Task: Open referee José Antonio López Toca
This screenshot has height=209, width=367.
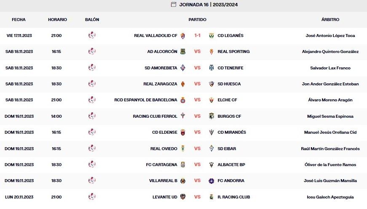Action: pos(330,36)
